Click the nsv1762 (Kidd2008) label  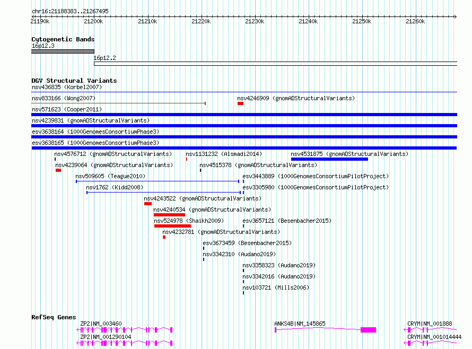tap(115, 187)
